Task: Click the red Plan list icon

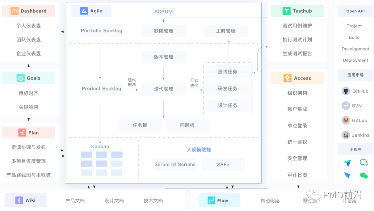Action: (x=23, y=132)
